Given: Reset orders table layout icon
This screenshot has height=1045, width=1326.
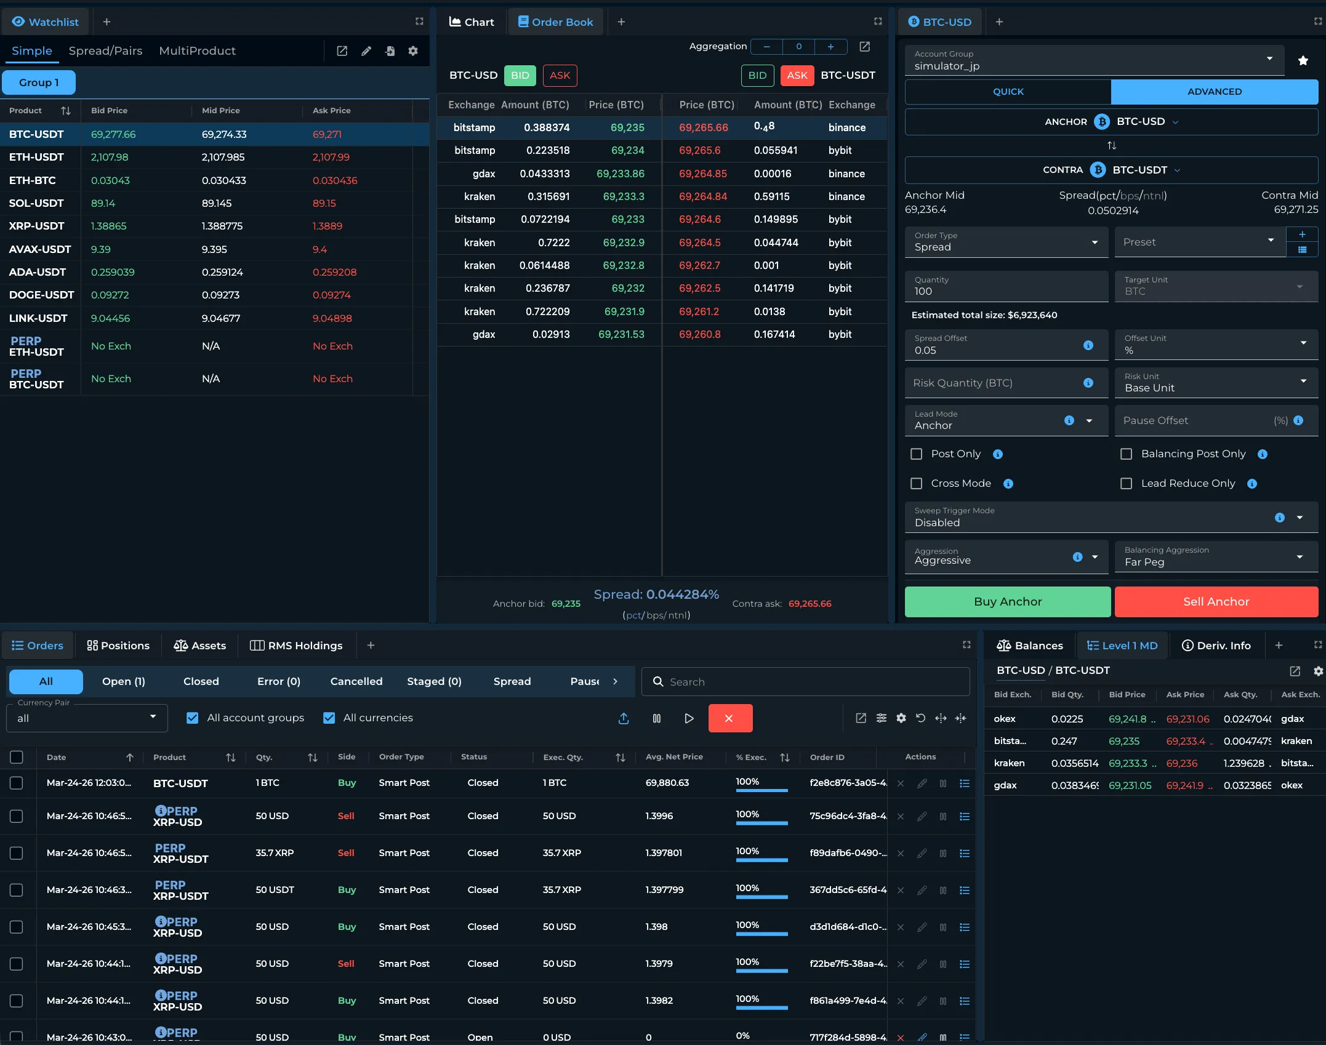Looking at the screenshot, I should [x=921, y=718].
